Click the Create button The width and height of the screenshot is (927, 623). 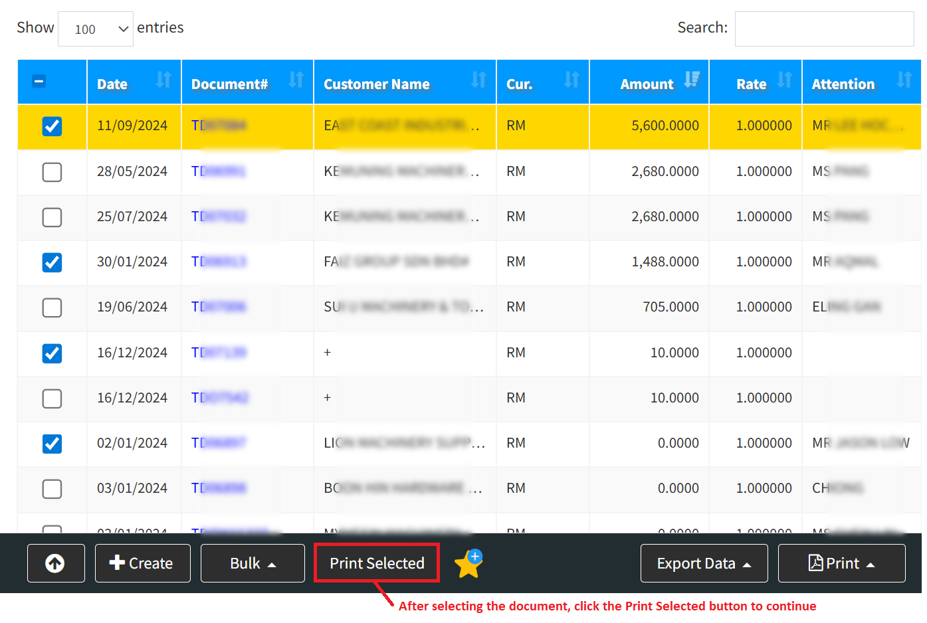click(x=142, y=563)
